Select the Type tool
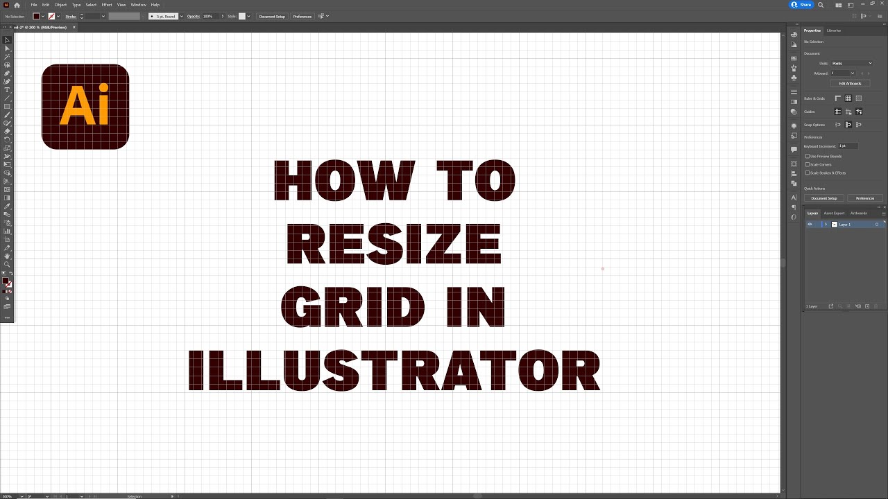This screenshot has width=888, height=499. 7,89
